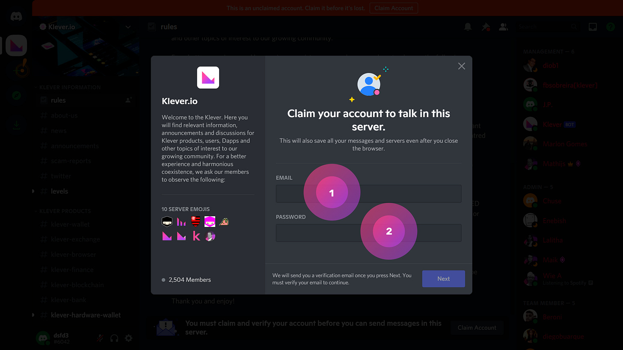Click the user avatar dsfd3
This screenshot has height=350, width=623.
coord(43,338)
